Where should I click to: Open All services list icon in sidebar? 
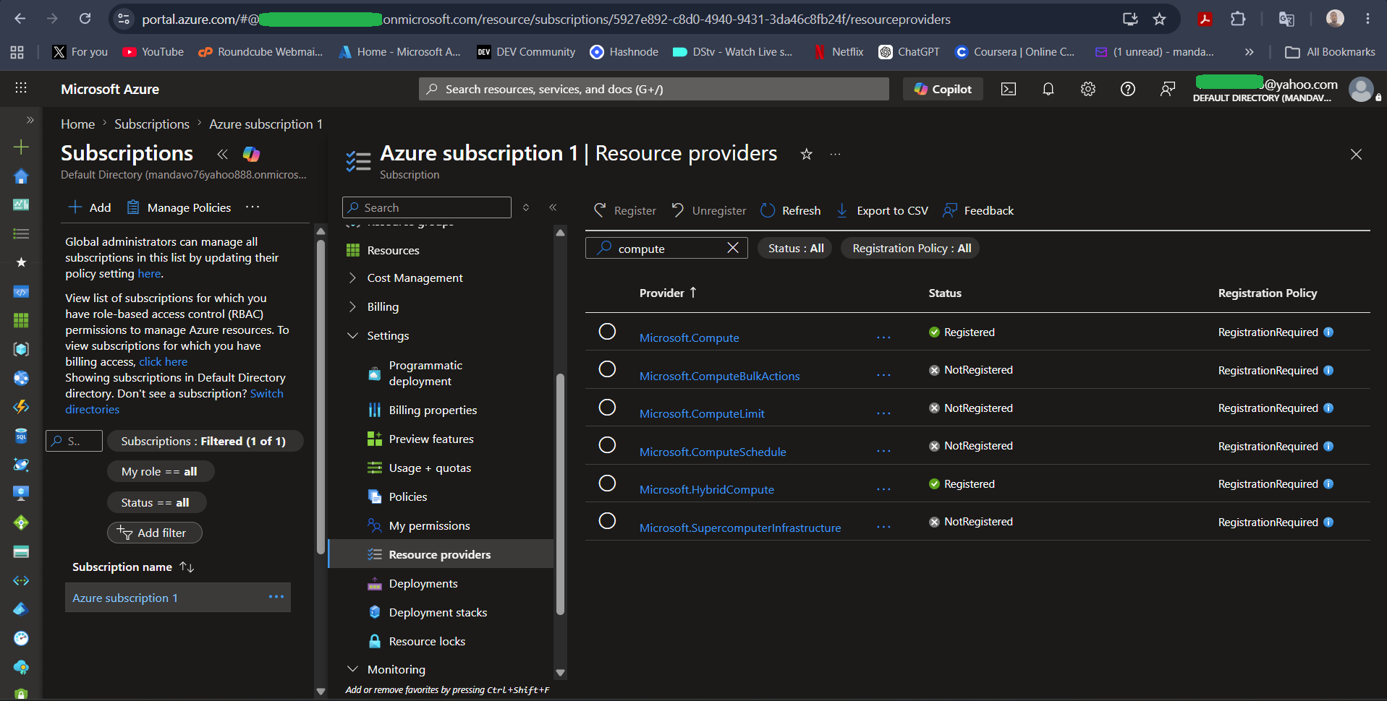click(21, 233)
